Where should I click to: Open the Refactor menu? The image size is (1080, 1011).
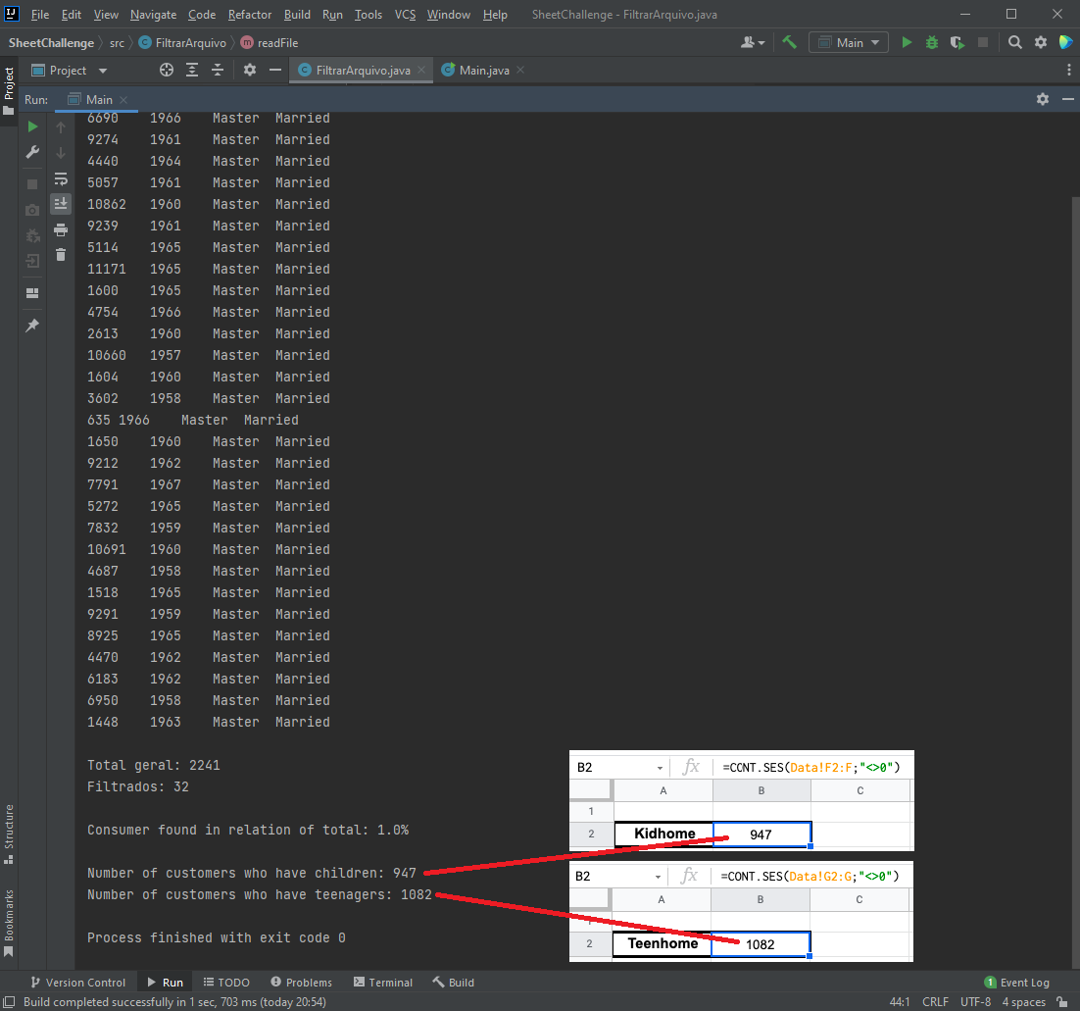point(249,15)
